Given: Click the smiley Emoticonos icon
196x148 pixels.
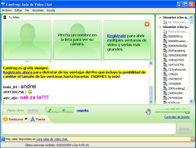Looking at the screenshot, I should click(x=6, y=119).
